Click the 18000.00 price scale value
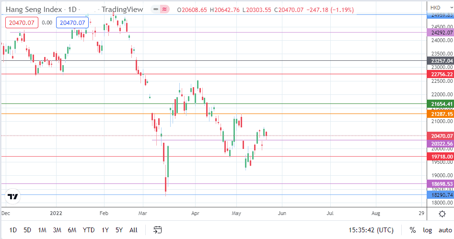The height and width of the screenshot is (239, 454). pos(442,203)
